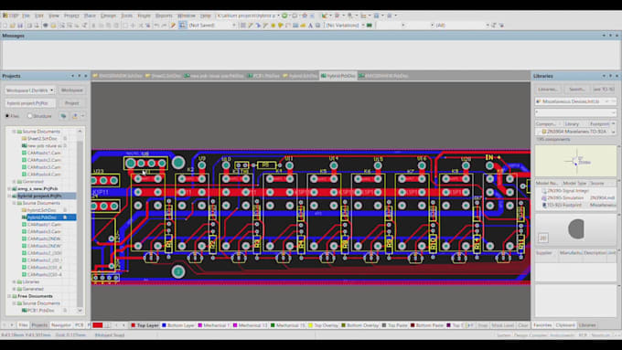Click the Top Overlay yellow color swatch
Screen dimensions: 622x350
pos(310,325)
